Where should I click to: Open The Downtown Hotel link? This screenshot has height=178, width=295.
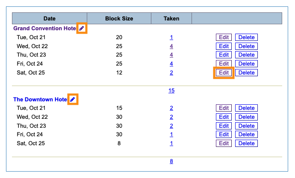[x=40, y=99]
